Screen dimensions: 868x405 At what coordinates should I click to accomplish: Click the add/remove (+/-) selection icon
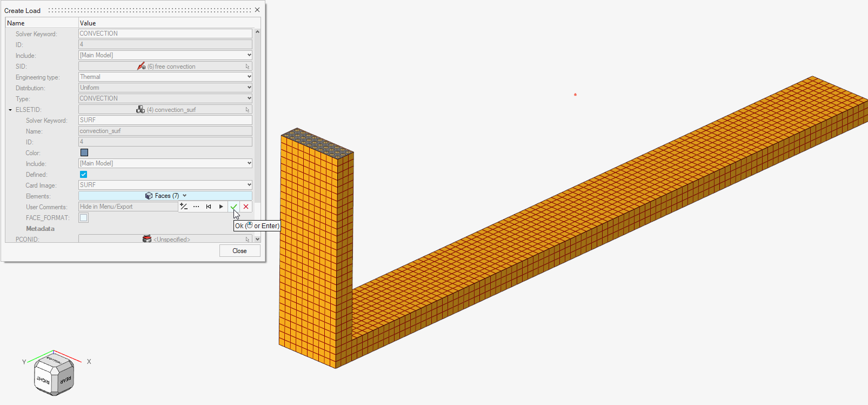[184, 207]
